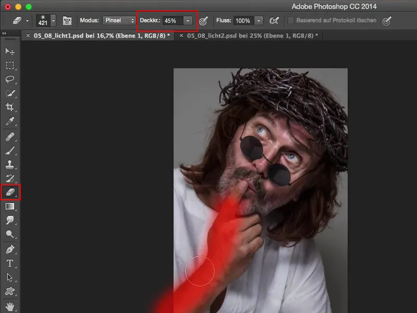Select the Type tool
417x313 pixels.
tap(10, 263)
